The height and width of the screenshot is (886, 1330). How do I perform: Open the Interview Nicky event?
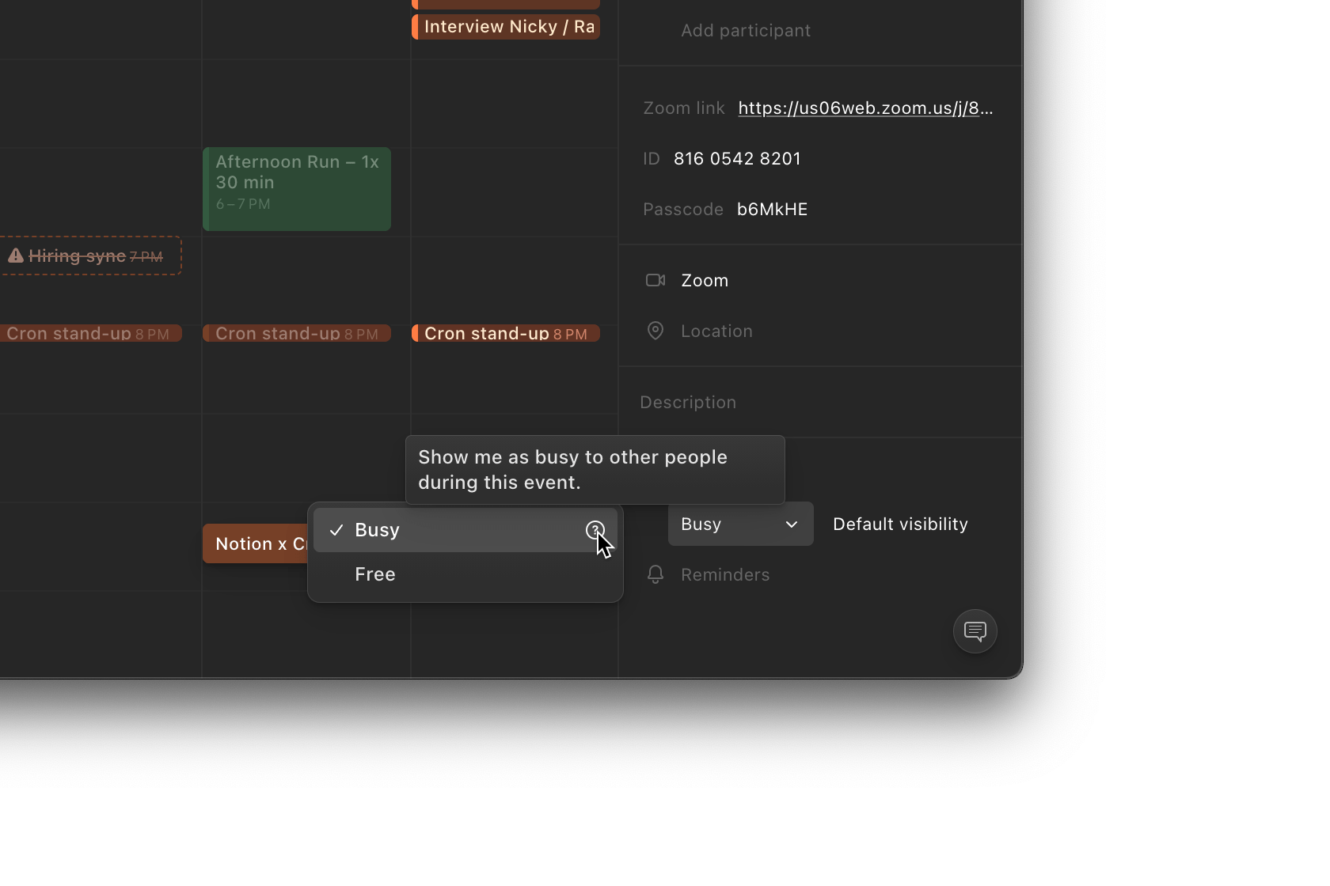(507, 27)
